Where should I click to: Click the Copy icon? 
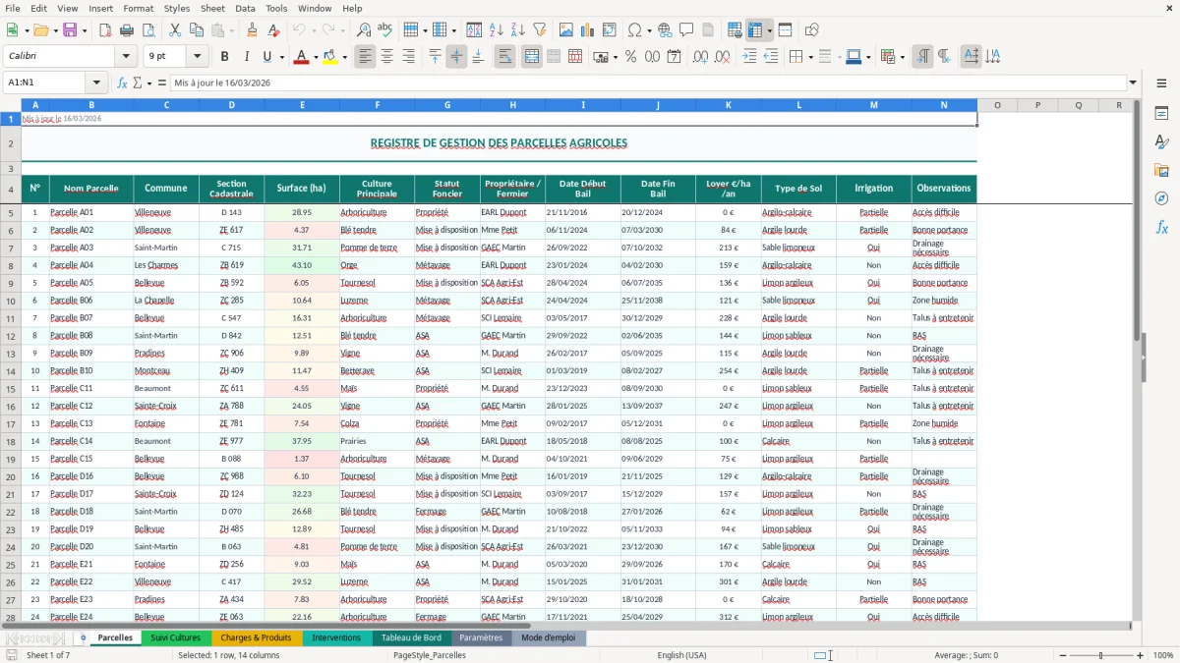(x=195, y=30)
